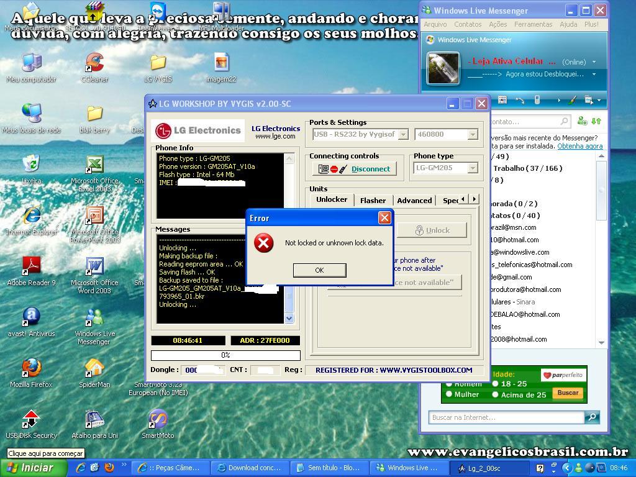Expand the USB - RS232 port dropdown
This screenshot has height=477, width=636.
[x=402, y=134]
